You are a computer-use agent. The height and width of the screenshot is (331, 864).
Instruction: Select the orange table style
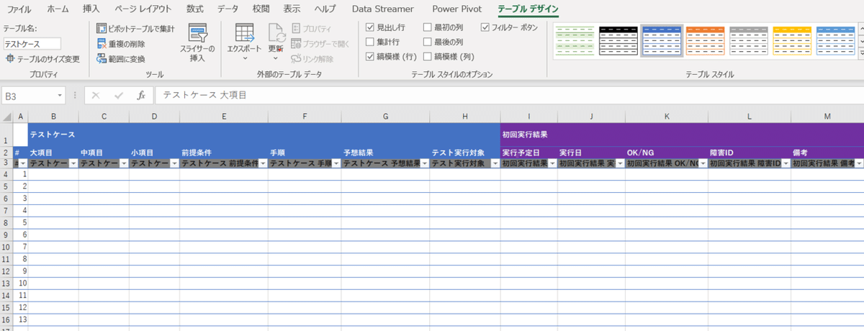point(704,42)
